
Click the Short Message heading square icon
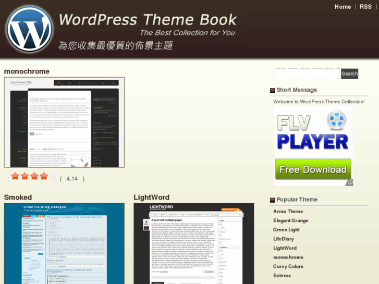point(273,90)
